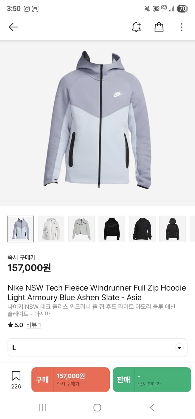The height and width of the screenshot is (419, 195).
Task: Select the gray-blue hoodie thumbnail
Action: point(21,229)
